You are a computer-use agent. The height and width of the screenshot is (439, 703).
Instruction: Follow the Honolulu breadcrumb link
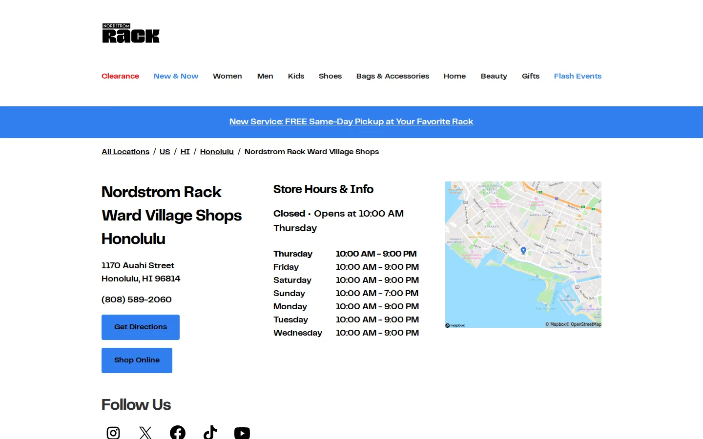pyautogui.click(x=217, y=152)
